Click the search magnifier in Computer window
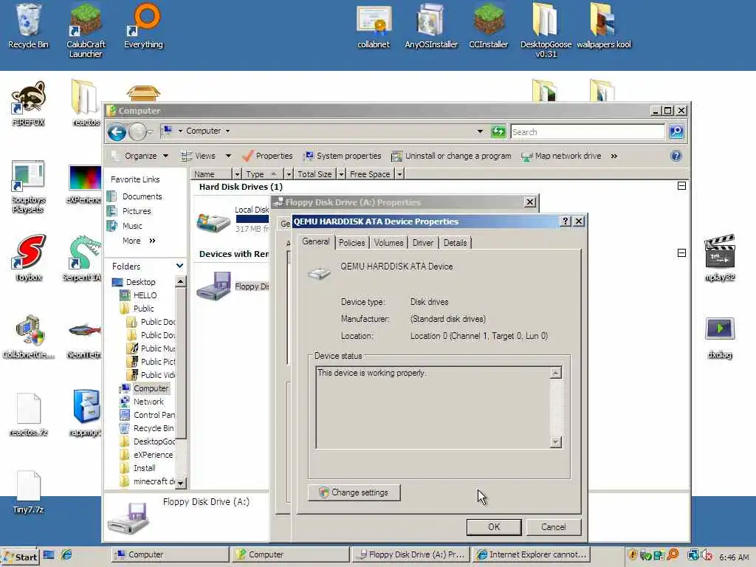The height and width of the screenshot is (567, 756). click(676, 131)
